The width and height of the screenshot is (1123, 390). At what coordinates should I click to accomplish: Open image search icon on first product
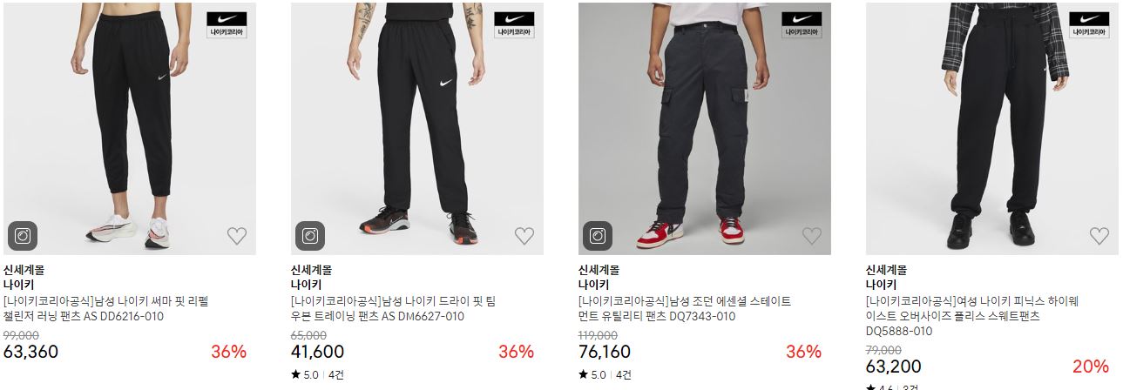(x=24, y=236)
